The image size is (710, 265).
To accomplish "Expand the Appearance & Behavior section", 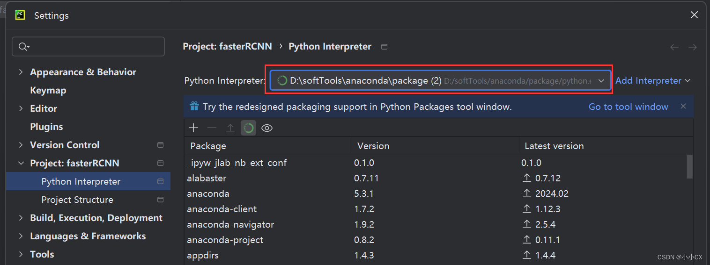I will pyautogui.click(x=21, y=72).
